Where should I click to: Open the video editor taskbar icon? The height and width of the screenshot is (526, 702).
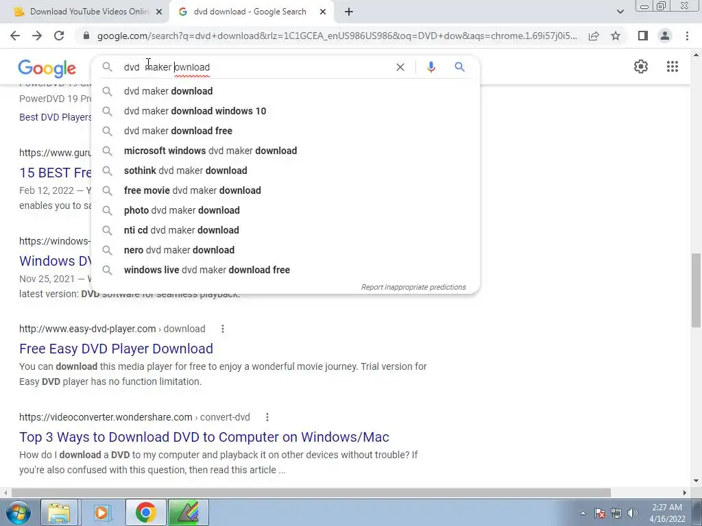188,512
